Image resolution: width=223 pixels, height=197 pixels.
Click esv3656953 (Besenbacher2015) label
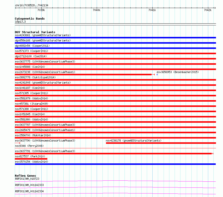tap(178, 72)
